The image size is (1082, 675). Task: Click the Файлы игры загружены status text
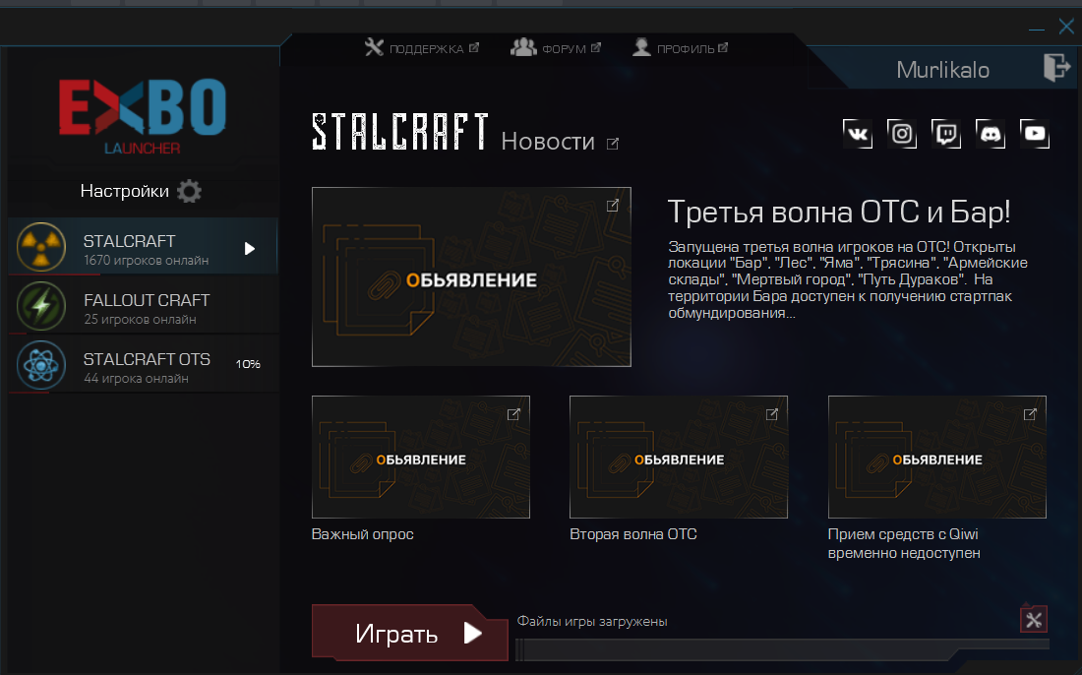click(x=592, y=621)
